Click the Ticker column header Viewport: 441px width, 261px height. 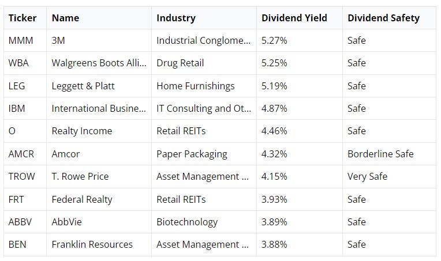pyautogui.click(x=23, y=18)
